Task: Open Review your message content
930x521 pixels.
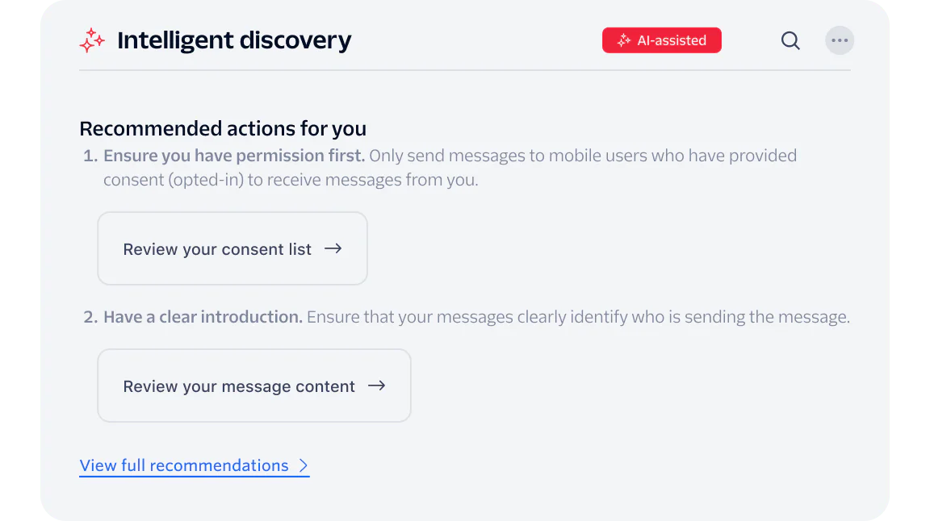Action: click(253, 386)
